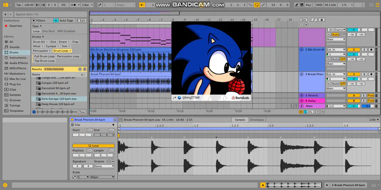Select the Instruments category in the browser

point(17,58)
